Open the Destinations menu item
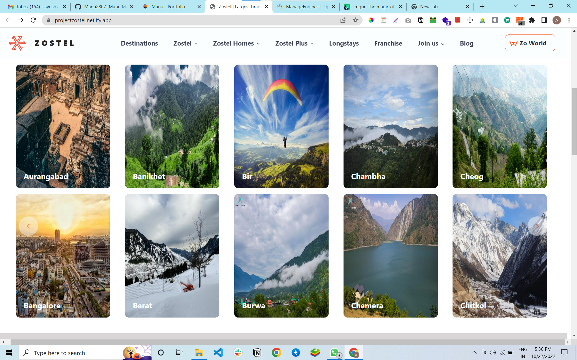Screen dimensions: 577x360 pos(139,43)
